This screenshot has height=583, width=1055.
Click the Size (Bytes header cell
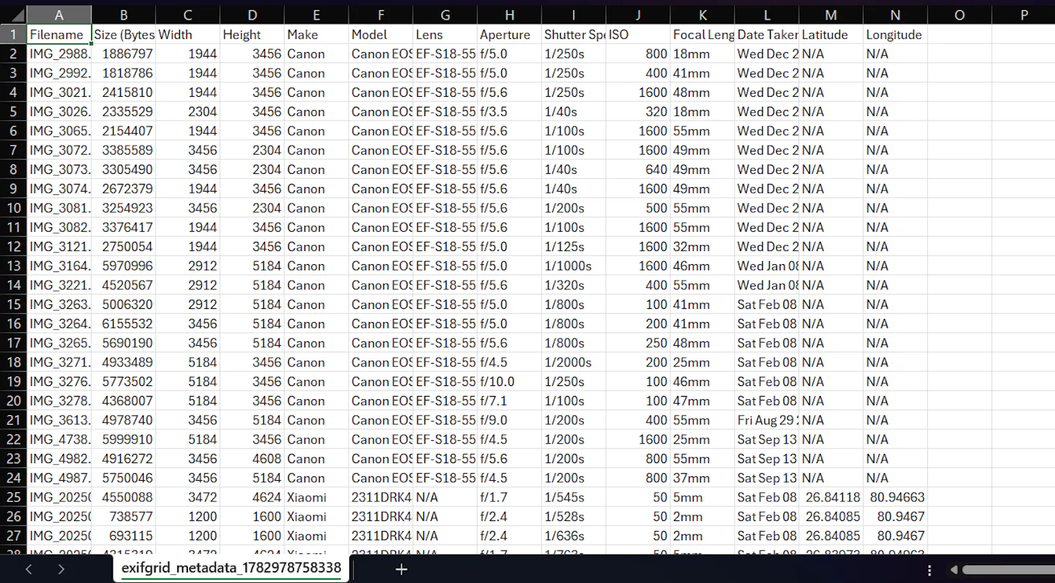[x=123, y=34]
